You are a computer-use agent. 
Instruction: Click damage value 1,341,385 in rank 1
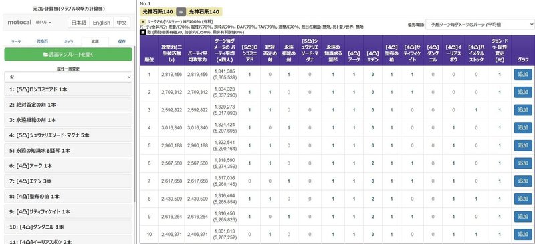coord(224,71)
